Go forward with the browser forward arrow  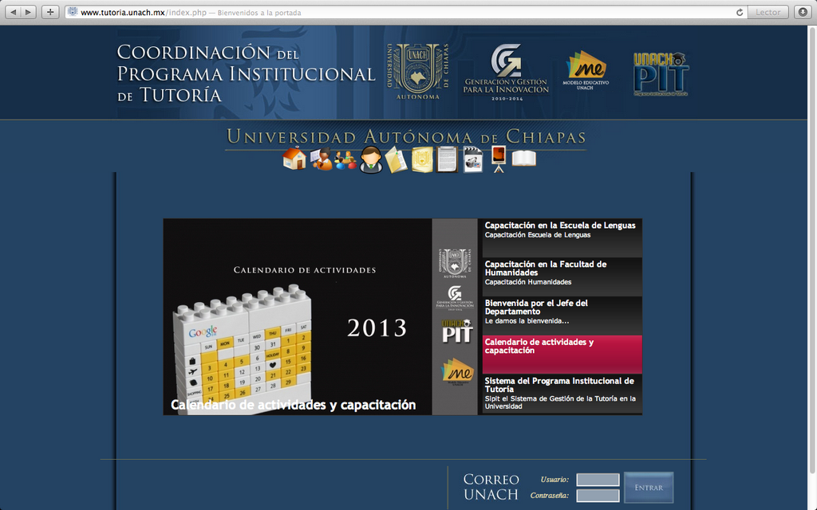pyautogui.click(x=29, y=12)
